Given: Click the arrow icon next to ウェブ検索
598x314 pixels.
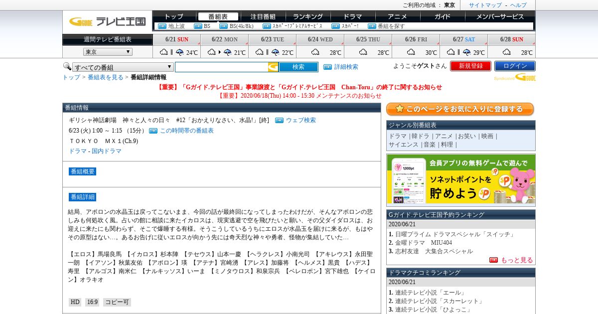Looking at the screenshot, I should 279,120.
